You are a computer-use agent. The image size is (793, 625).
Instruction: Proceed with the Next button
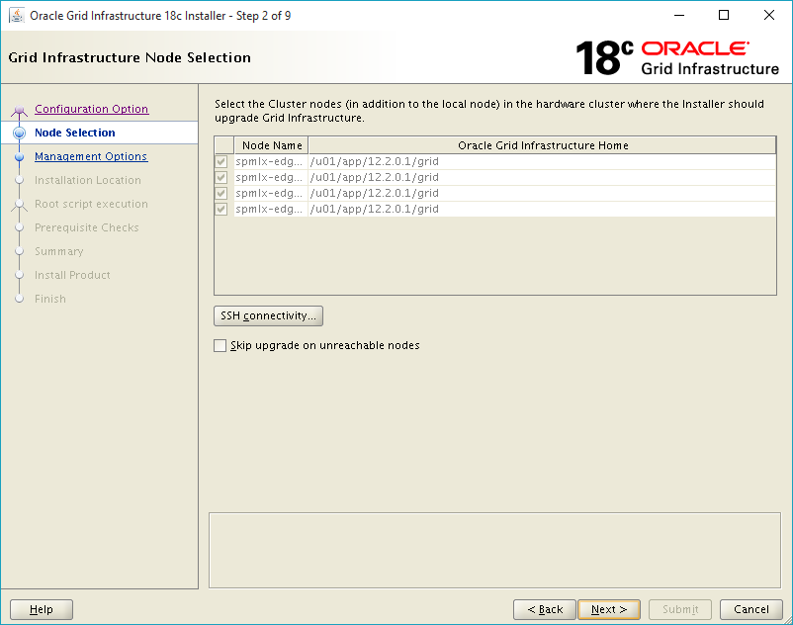(x=609, y=609)
